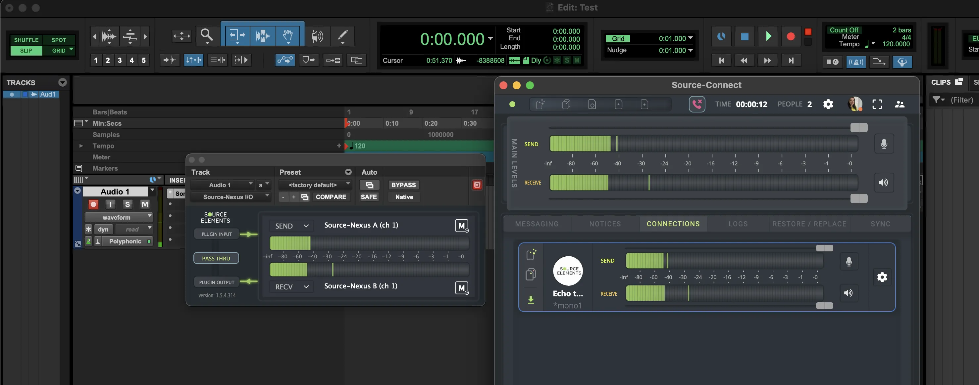Click the PLUGIN INPUT button
979x385 pixels.
(x=217, y=234)
